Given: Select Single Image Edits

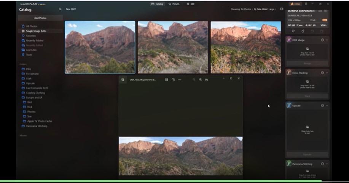Looking at the screenshot, I should coord(36,31).
